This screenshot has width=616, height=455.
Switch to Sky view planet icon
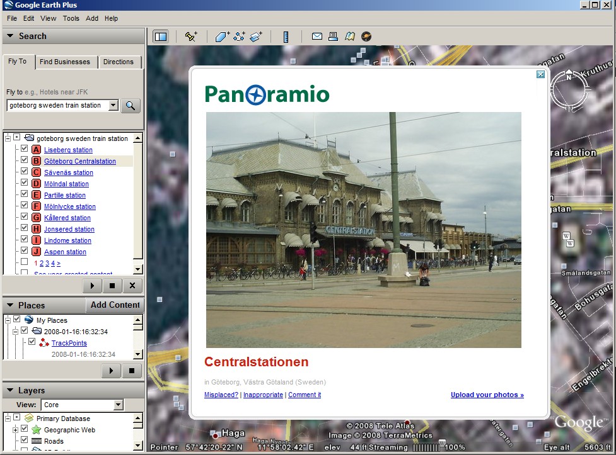tap(366, 37)
